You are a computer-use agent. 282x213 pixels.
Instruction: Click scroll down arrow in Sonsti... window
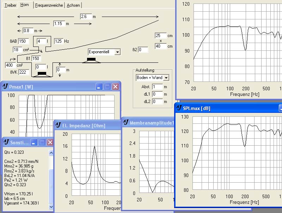point(51,207)
